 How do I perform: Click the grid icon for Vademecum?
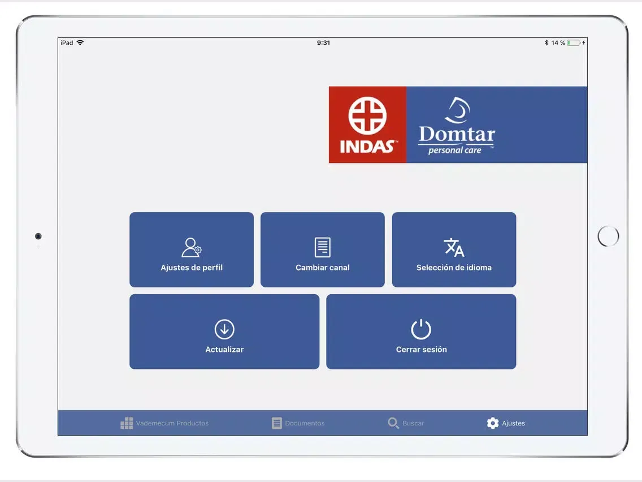click(x=127, y=423)
